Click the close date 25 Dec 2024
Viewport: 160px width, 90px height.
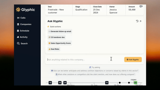(x=96, y=11)
